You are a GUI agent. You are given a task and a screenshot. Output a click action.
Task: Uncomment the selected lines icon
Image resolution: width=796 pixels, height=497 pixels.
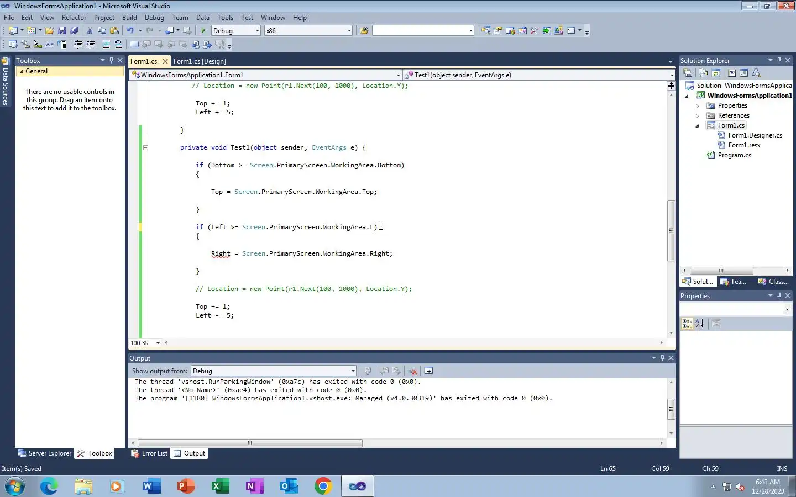click(x=118, y=44)
